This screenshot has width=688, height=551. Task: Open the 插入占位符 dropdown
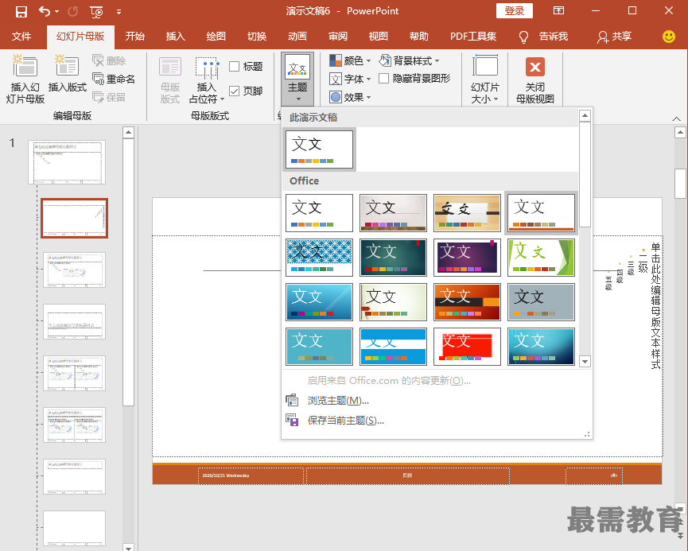(207, 80)
